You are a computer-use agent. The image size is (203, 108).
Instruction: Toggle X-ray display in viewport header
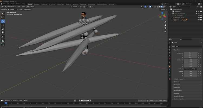[155, 6]
